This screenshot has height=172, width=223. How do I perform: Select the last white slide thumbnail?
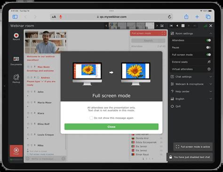pyautogui.click(x=150, y=26)
